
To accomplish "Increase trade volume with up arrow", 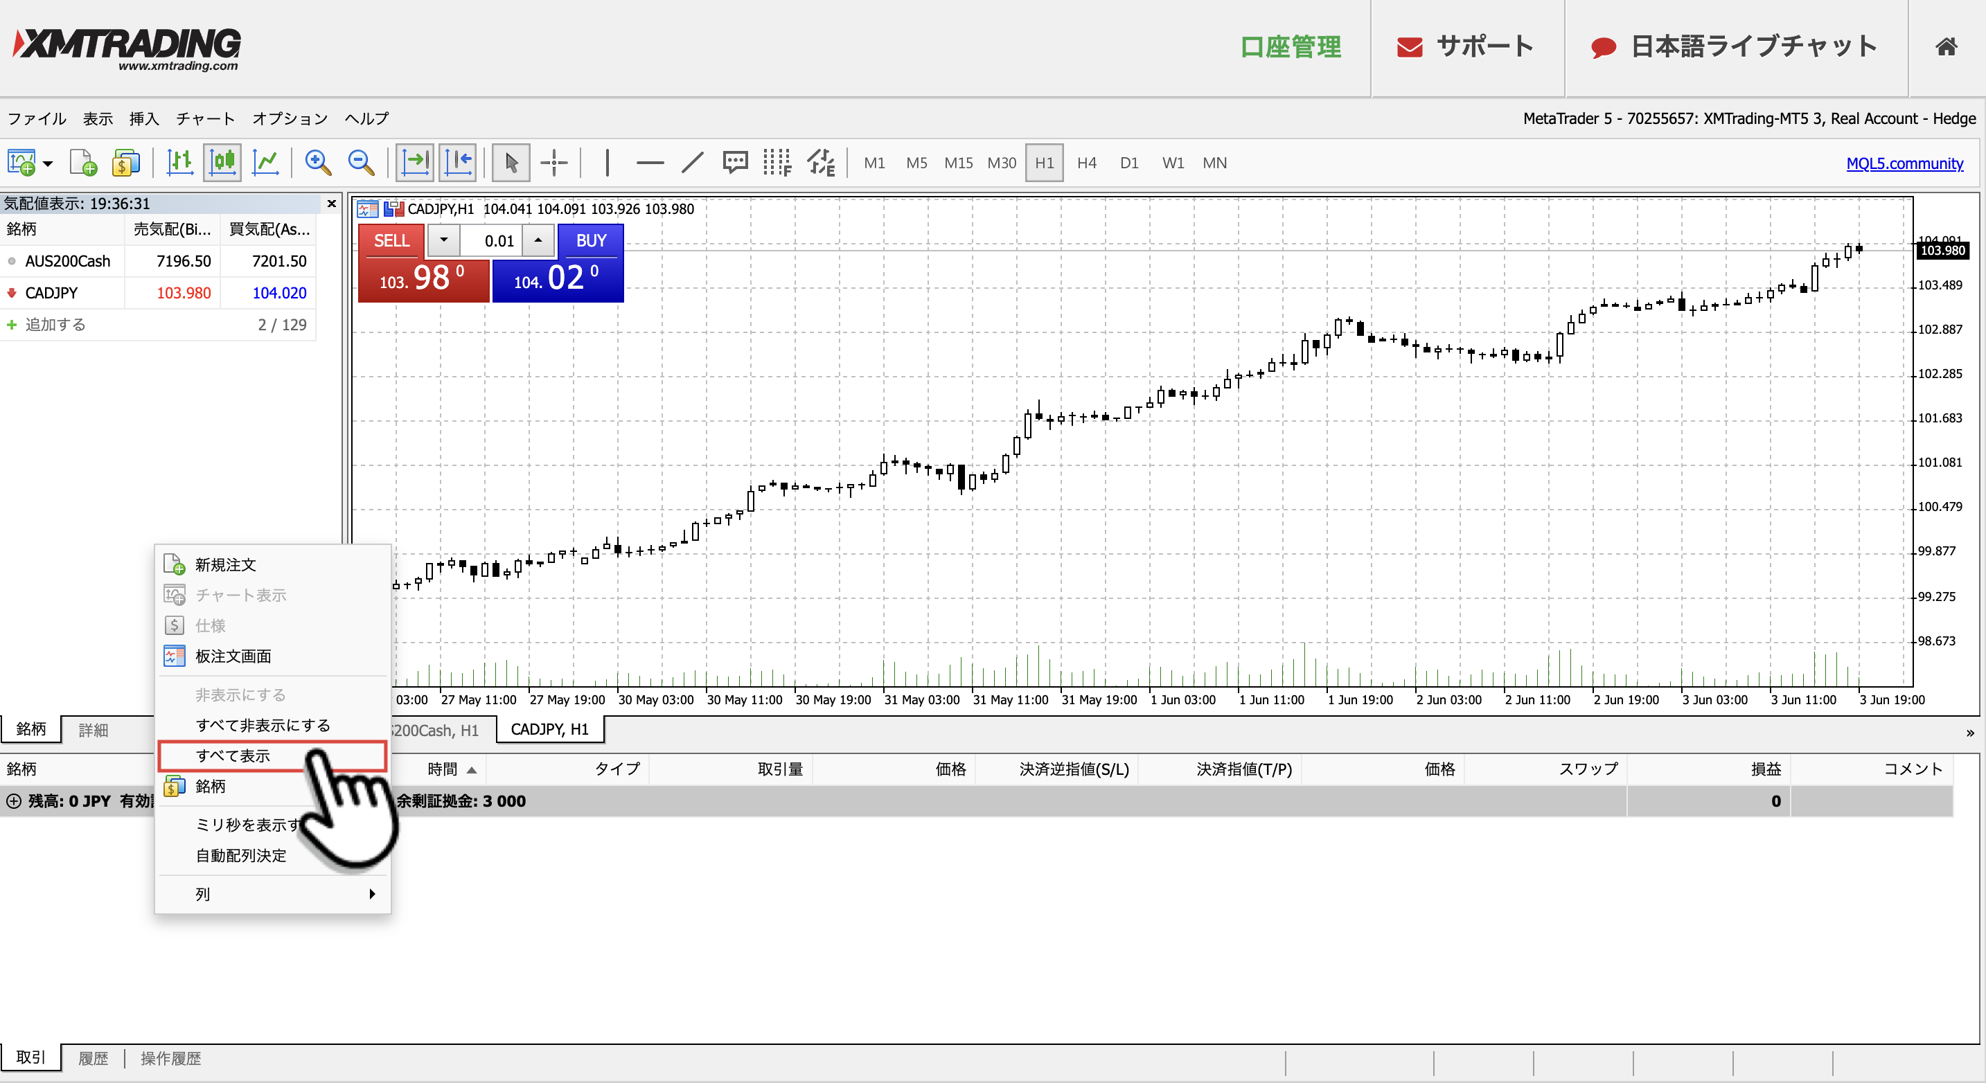I will (538, 240).
